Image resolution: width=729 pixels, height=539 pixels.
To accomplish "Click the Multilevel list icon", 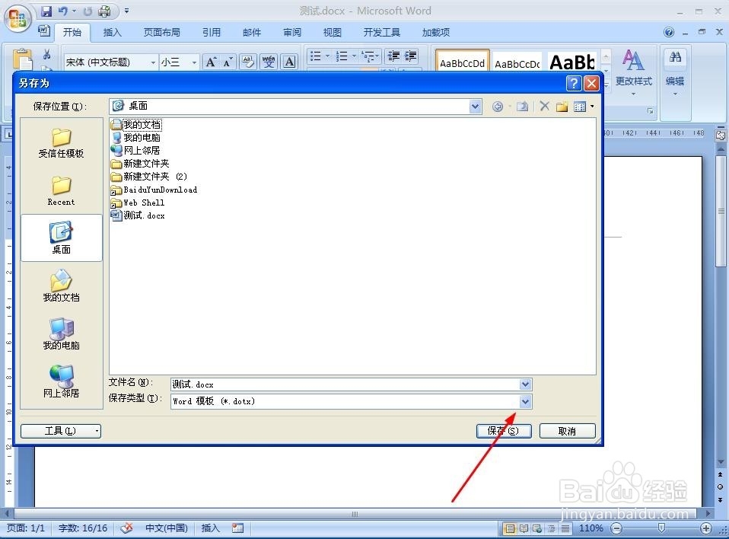I will tap(368, 56).
